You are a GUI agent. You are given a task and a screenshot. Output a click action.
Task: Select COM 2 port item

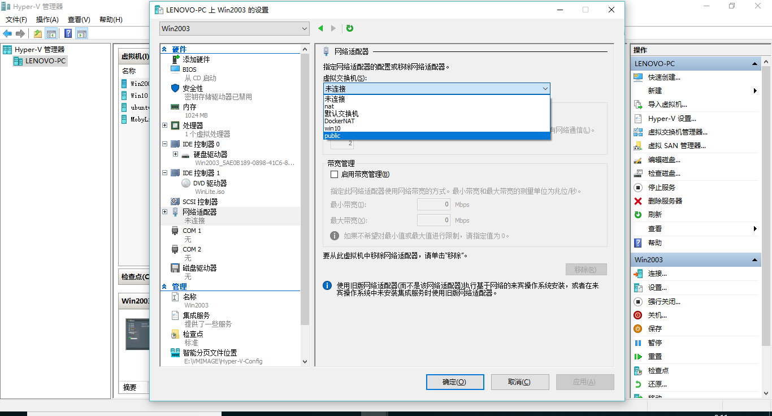point(192,249)
